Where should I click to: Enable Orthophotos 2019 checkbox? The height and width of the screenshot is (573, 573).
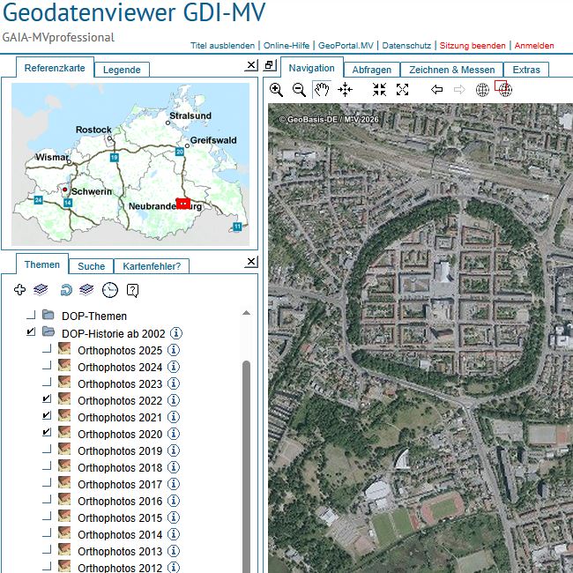point(47,449)
